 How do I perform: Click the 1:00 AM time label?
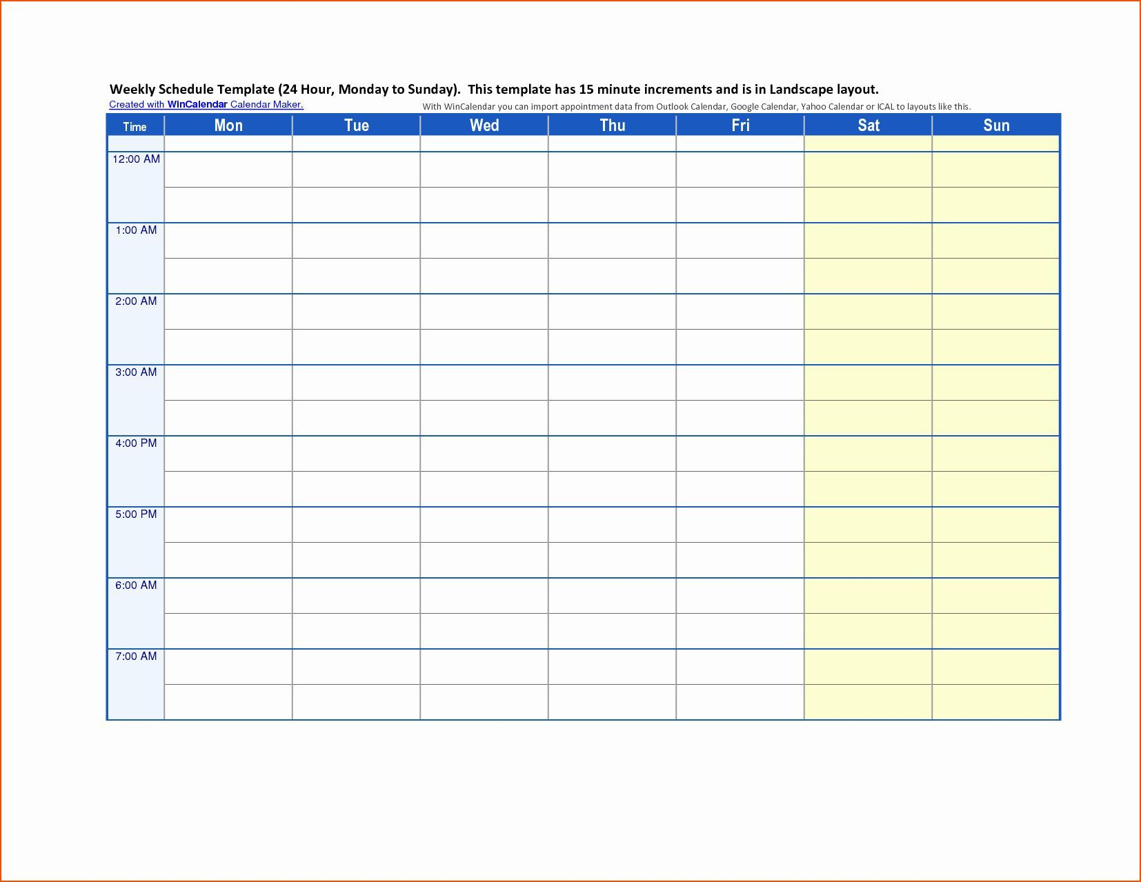click(x=137, y=230)
